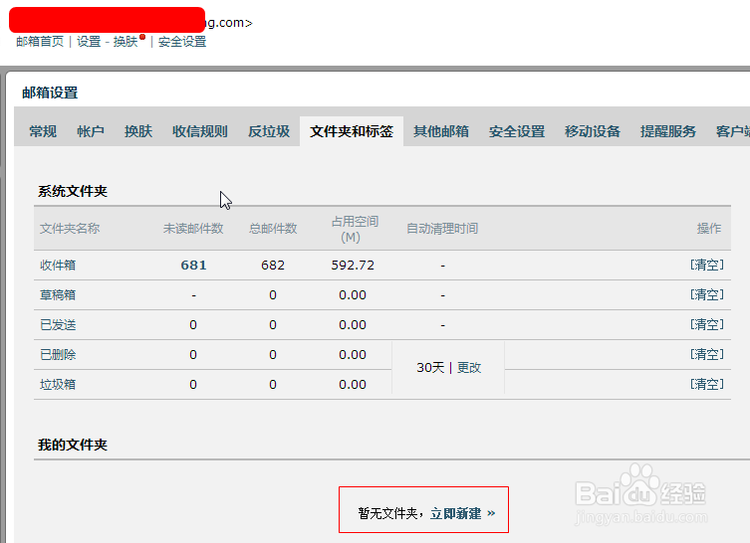Click 清空 for the 已删除 row
750x543 pixels.
point(707,354)
